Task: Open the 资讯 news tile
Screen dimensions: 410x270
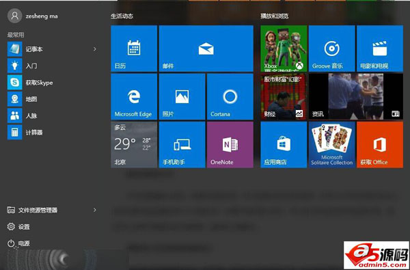Action: [356, 96]
